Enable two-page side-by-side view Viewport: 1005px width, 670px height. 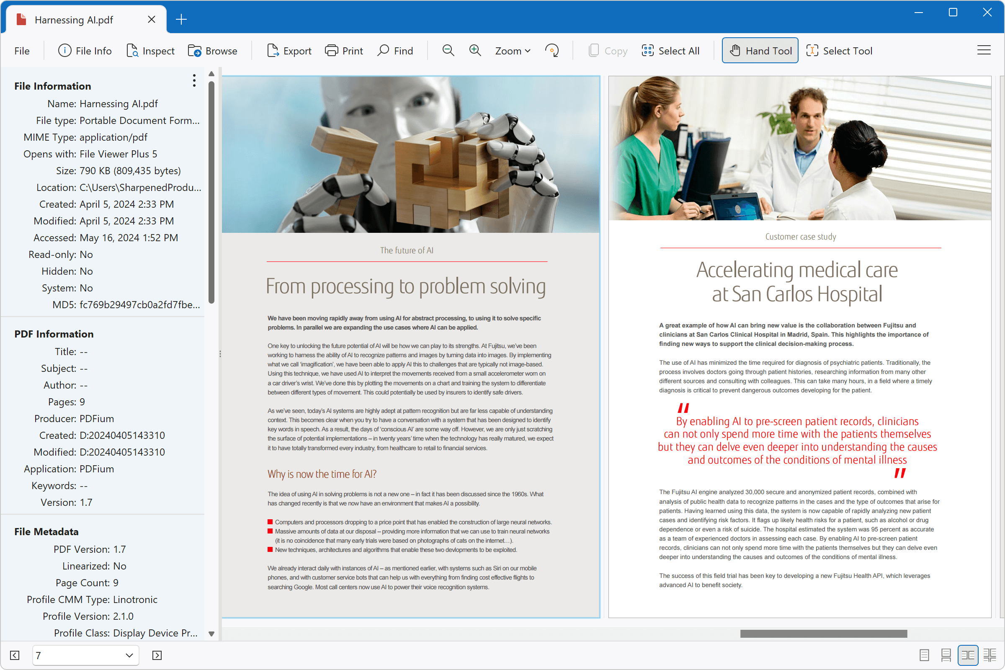pyautogui.click(x=969, y=655)
